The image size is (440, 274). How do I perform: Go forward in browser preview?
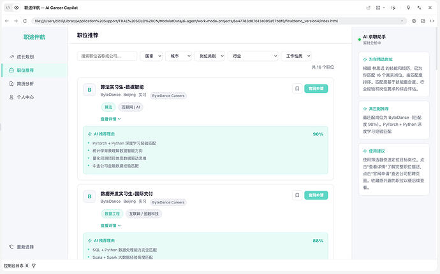click(16, 21)
